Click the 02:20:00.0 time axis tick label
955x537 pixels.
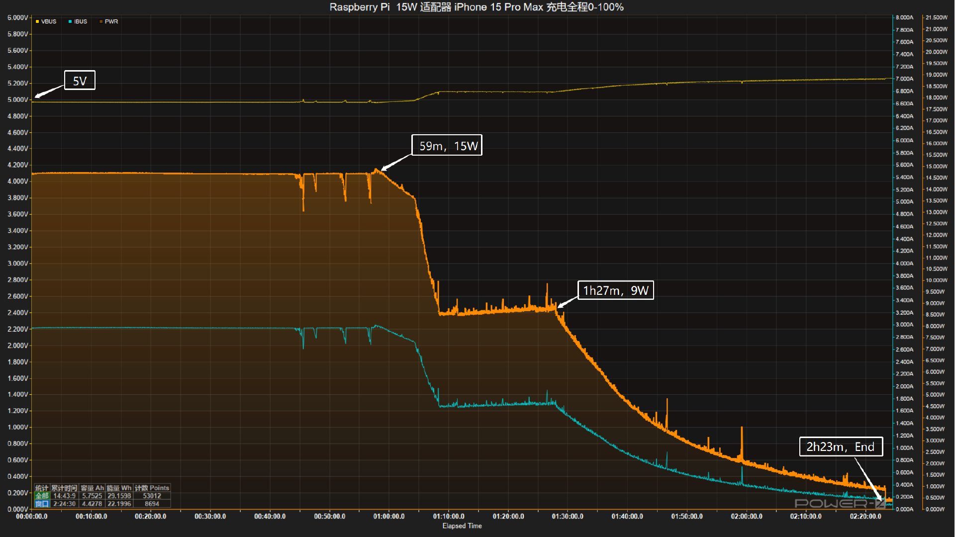click(865, 517)
